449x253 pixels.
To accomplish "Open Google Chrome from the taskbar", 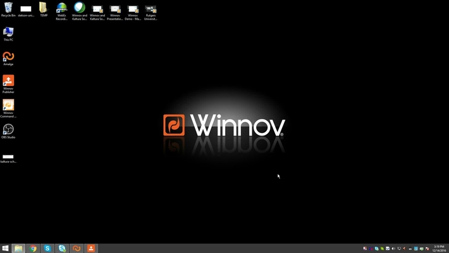I will (33, 248).
